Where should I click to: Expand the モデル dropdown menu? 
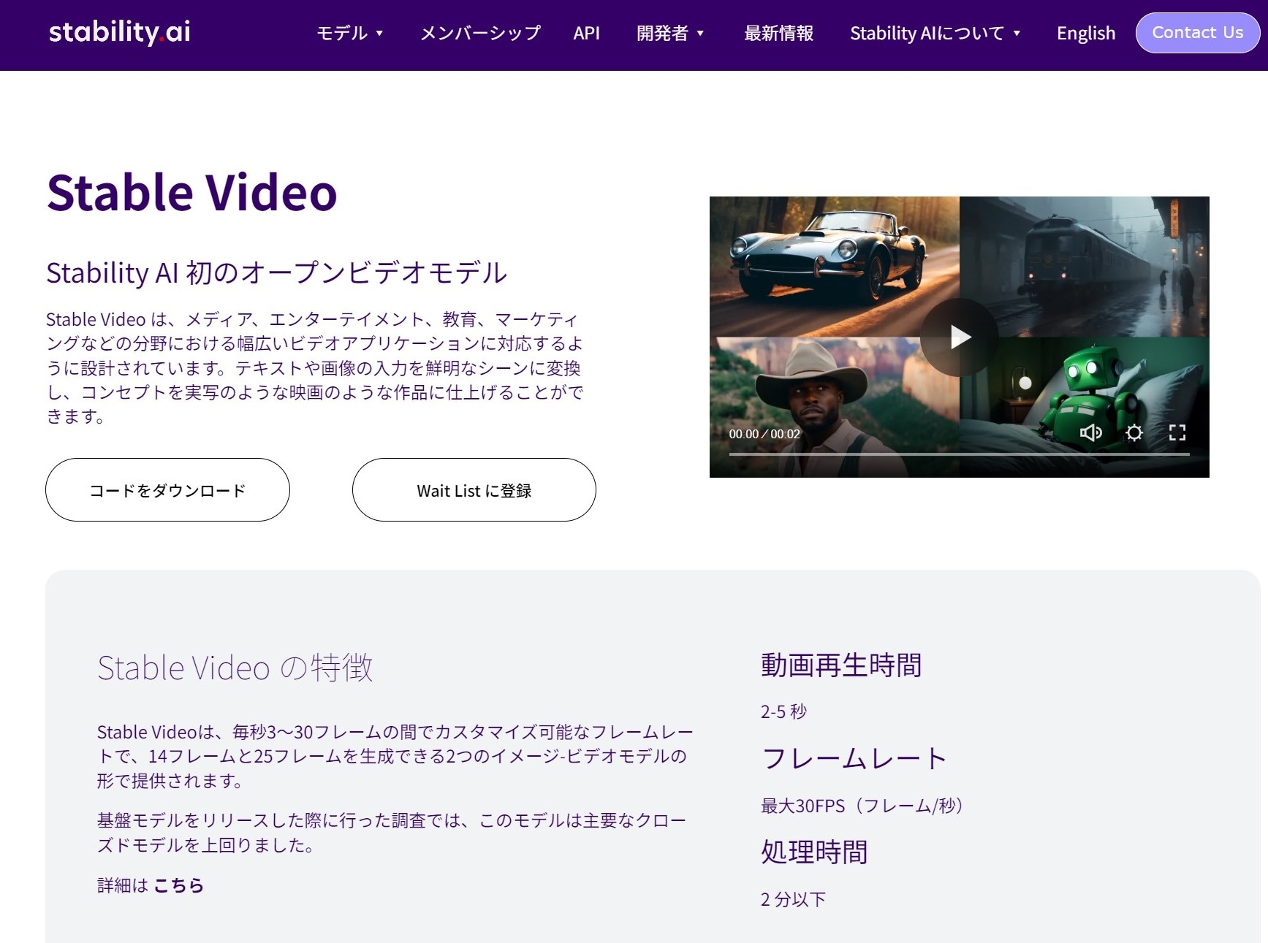point(349,34)
